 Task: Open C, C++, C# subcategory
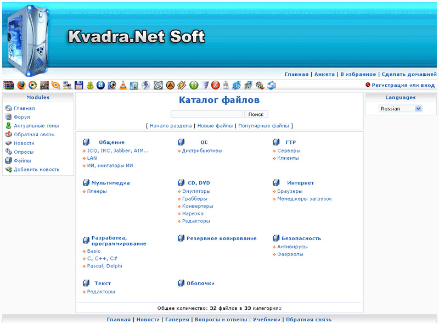tap(102, 259)
